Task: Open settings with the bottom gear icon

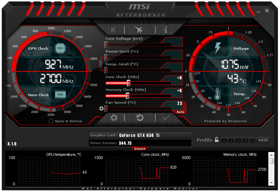Action: coord(114,118)
